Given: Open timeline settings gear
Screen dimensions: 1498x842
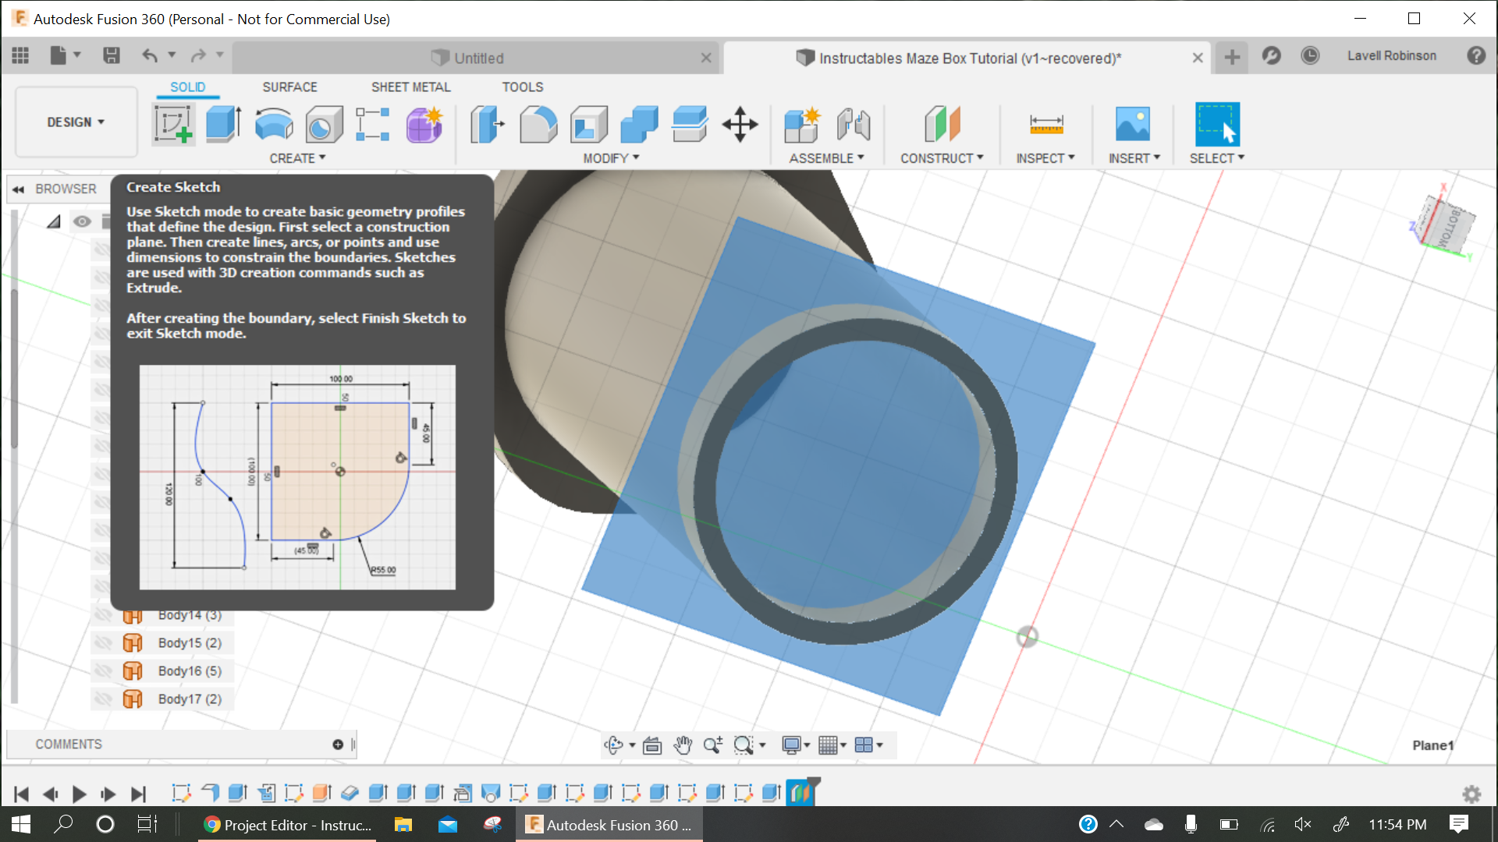Looking at the screenshot, I should pyautogui.click(x=1471, y=794).
